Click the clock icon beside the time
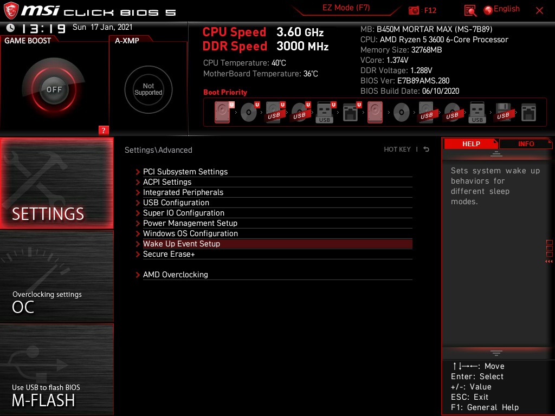The width and height of the screenshot is (555, 416). [x=11, y=28]
